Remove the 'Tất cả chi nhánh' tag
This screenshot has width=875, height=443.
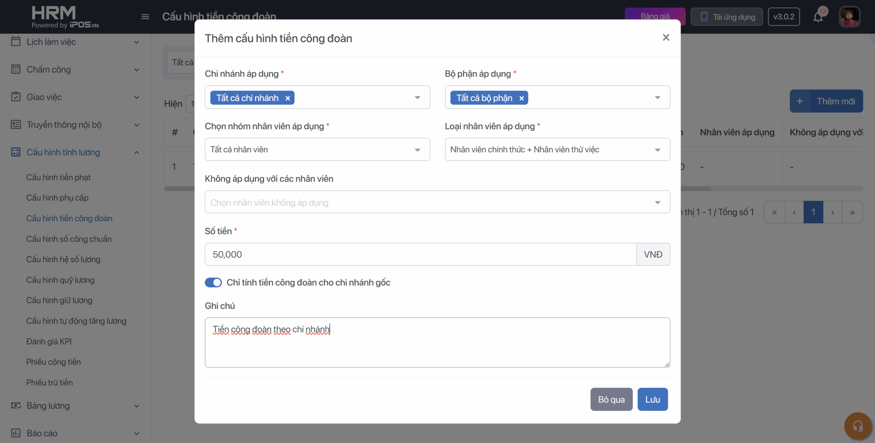tap(288, 98)
